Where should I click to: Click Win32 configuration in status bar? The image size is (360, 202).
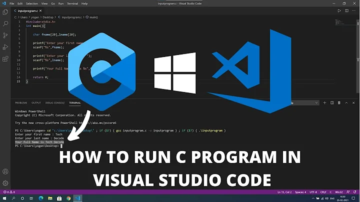point(338,192)
